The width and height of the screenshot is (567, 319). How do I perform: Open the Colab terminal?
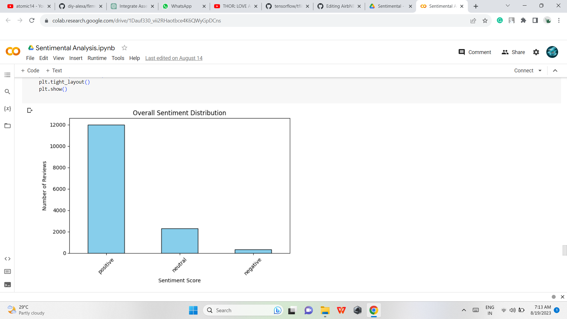[x=7, y=284]
